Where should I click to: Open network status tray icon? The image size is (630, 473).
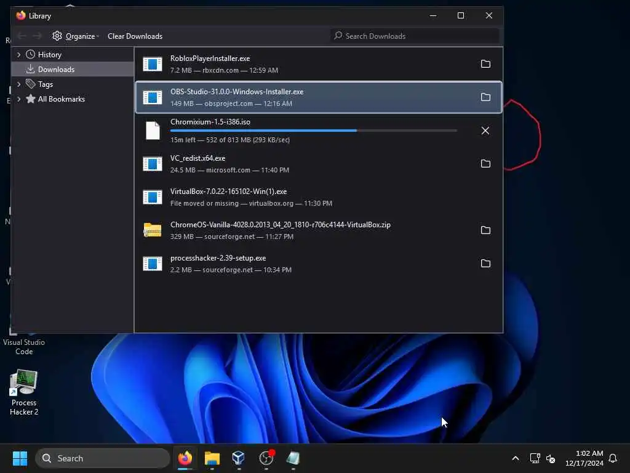click(535, 458)
